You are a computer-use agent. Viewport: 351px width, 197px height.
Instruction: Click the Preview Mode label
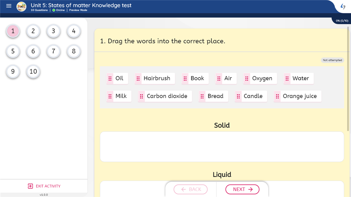(x=78, y=10)
